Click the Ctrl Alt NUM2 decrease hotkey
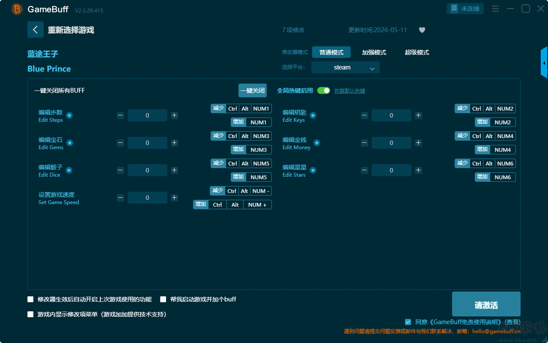The width and height of the screenshot is (548, 343). pyautogui.click(x=485, y=108)
